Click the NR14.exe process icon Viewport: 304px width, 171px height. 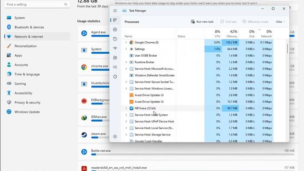coord(131,108)
